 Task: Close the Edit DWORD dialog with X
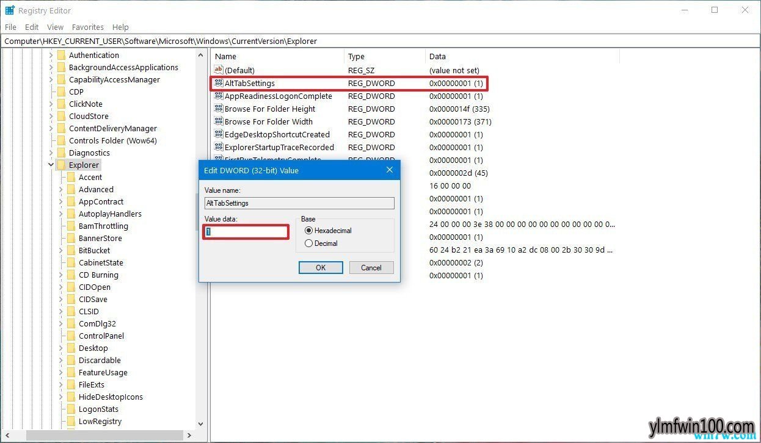[x=390, y=170]
